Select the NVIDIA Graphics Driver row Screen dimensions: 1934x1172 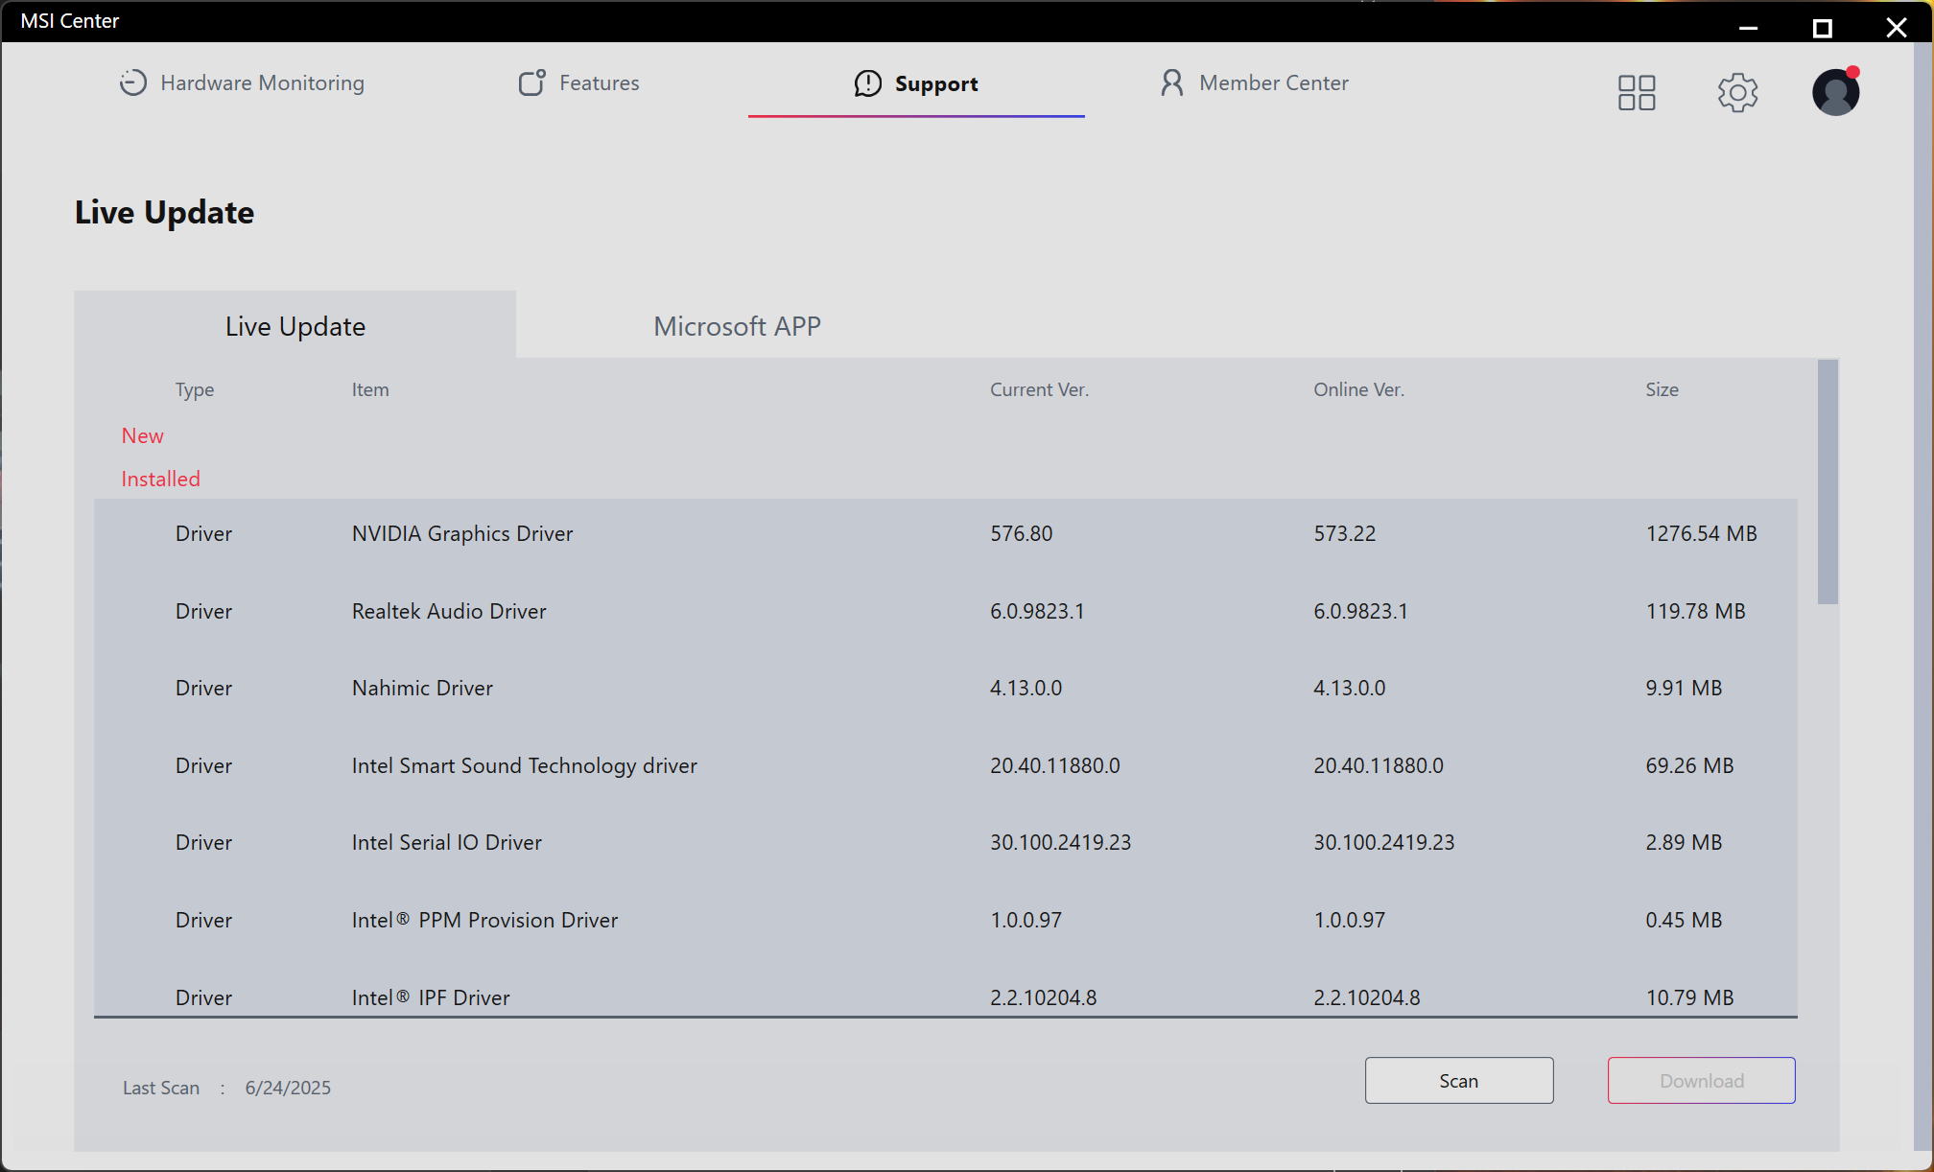click(x=945, y=534)
